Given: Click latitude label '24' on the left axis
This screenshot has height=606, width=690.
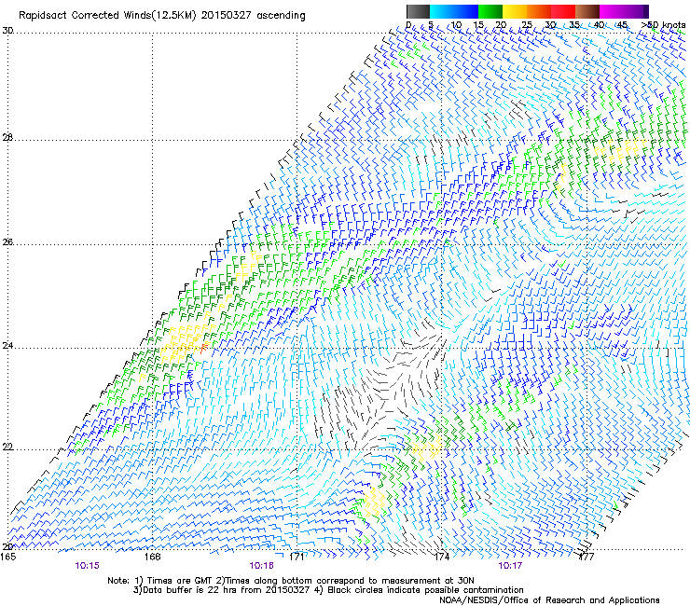Looking at the screenshot, I should [7, 346].
